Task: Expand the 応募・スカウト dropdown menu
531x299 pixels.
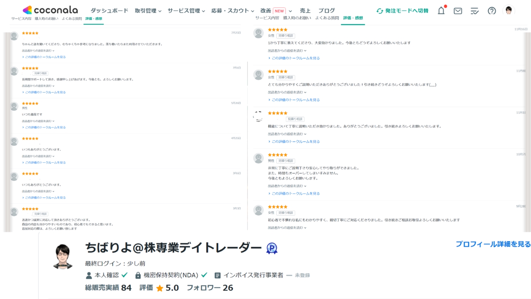Action: coord(233,11)
